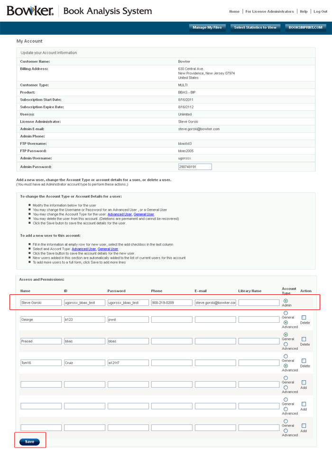
Task: Select Advanced radio in last empty row
Action: click(286, 431)
